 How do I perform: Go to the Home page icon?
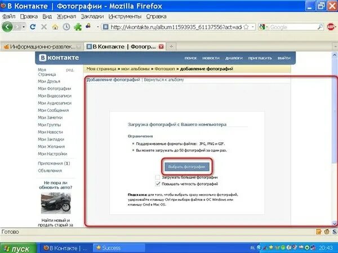[55, 27]
